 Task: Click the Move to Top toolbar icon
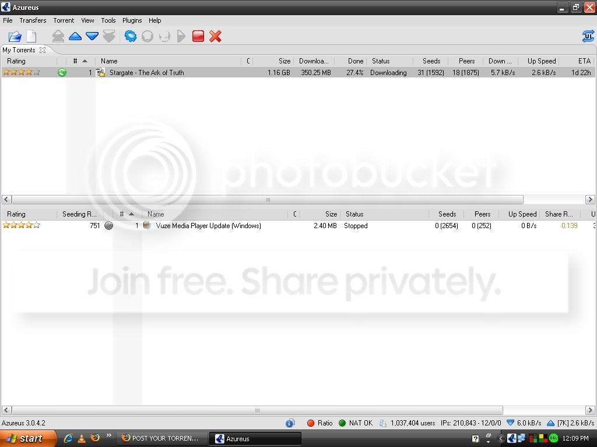click(58, 37)
